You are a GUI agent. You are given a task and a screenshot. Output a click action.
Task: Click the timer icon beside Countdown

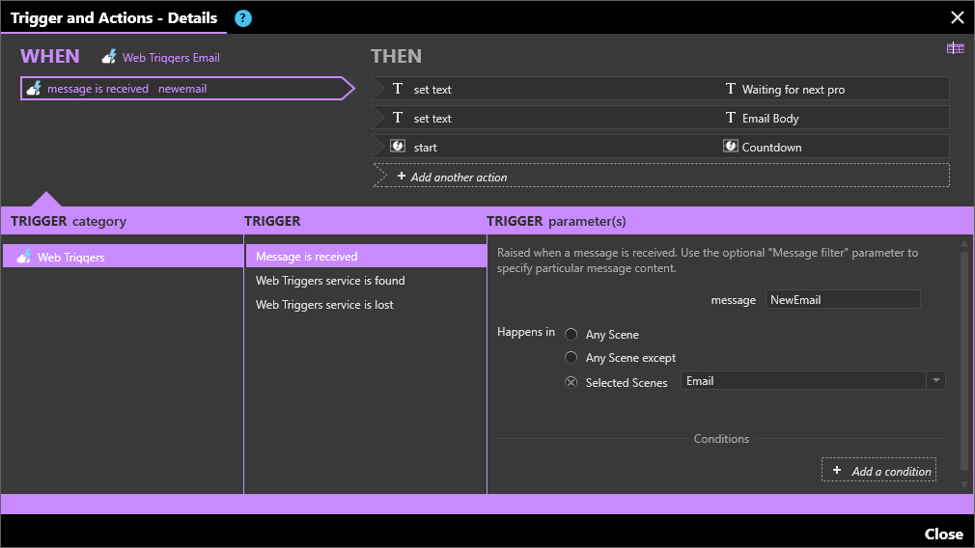coord(730,146)
